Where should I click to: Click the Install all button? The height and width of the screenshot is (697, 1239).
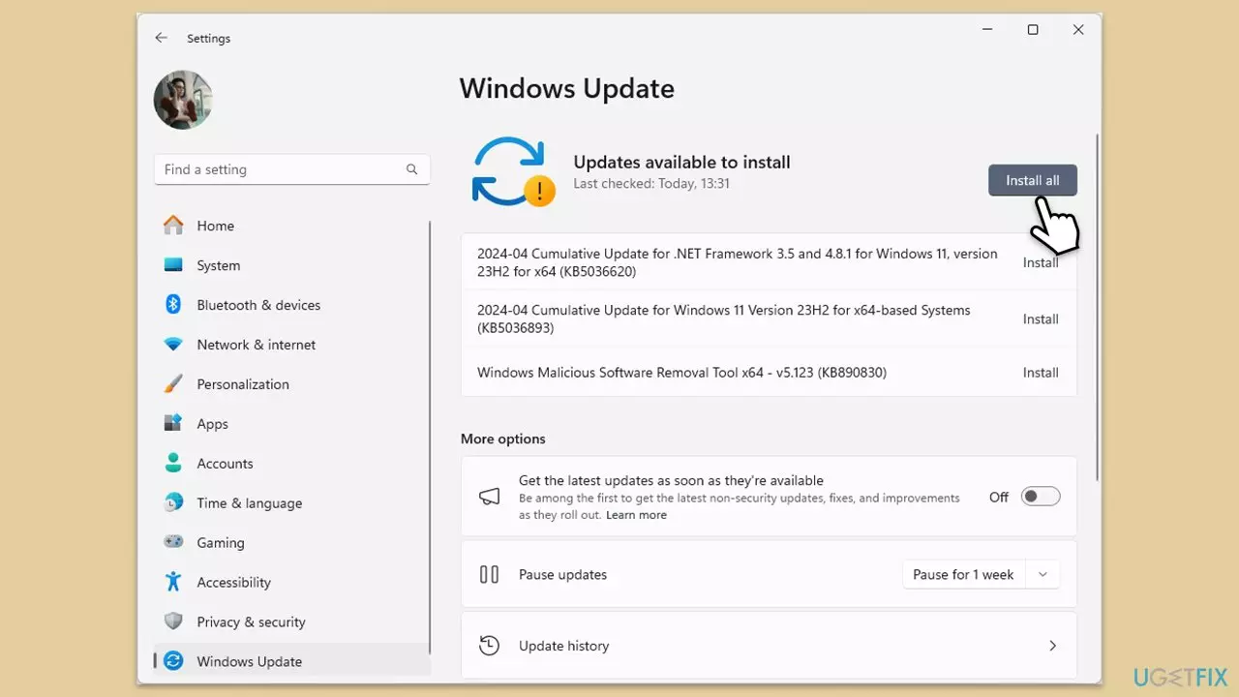point(1032,180)
